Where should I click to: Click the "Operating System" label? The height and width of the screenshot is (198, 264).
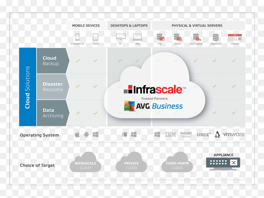click(39, 135)
